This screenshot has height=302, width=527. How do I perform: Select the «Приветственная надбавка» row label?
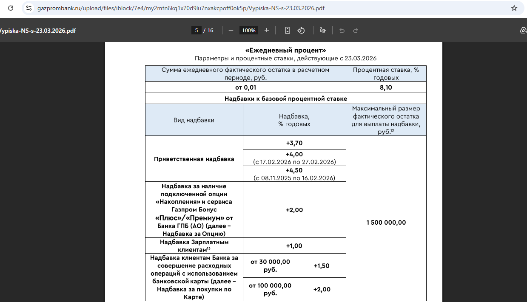click(194, 159)
